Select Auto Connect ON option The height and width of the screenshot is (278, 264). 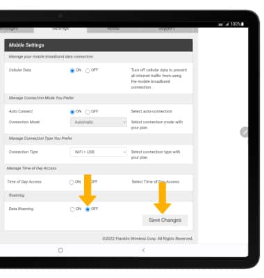[x=72, y=112]
